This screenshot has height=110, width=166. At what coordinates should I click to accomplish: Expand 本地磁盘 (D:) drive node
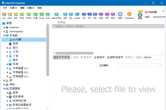click(x=7, y=72)
